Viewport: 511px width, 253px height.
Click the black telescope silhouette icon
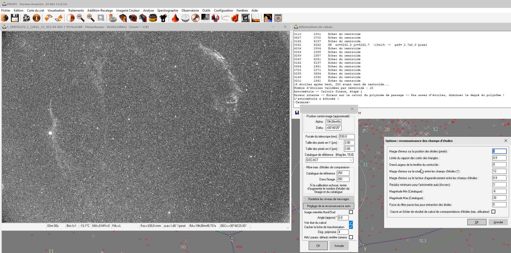click(x=163, y=18)
